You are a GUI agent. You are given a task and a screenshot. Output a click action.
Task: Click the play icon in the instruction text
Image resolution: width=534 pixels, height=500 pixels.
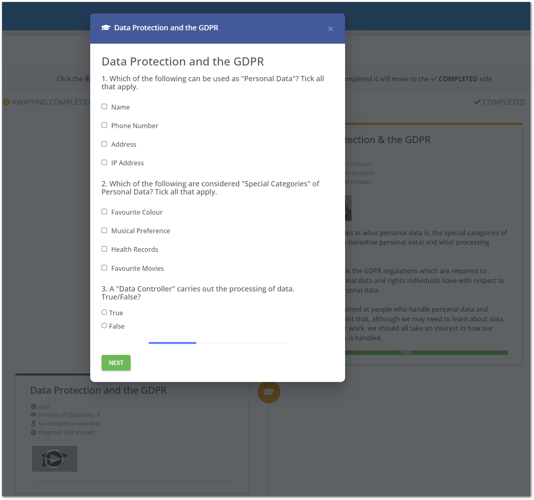[87, 79]
